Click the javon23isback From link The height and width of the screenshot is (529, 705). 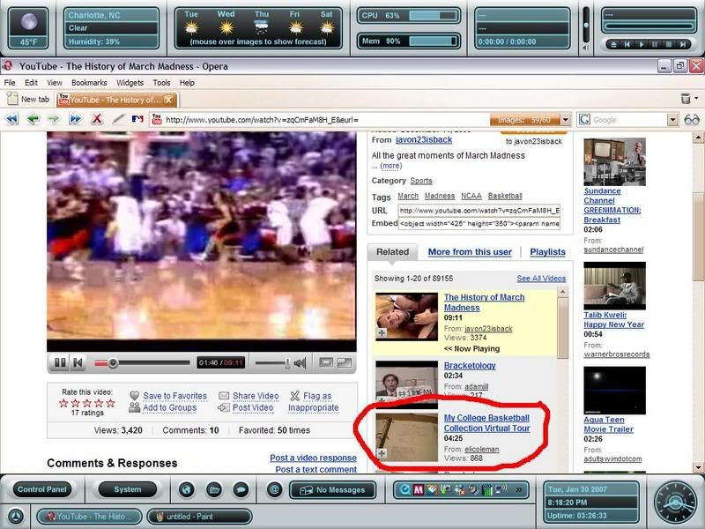tap(424, 140)
